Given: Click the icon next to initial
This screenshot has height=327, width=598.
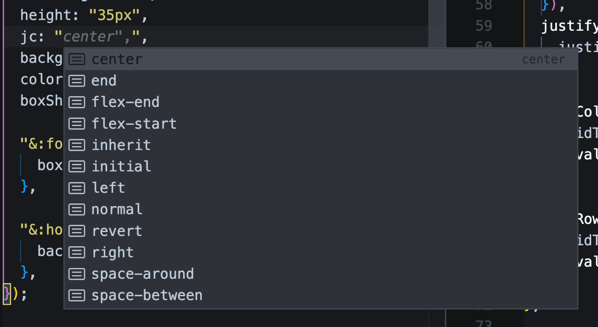Looking at the screenshot, I should (77, 166).
